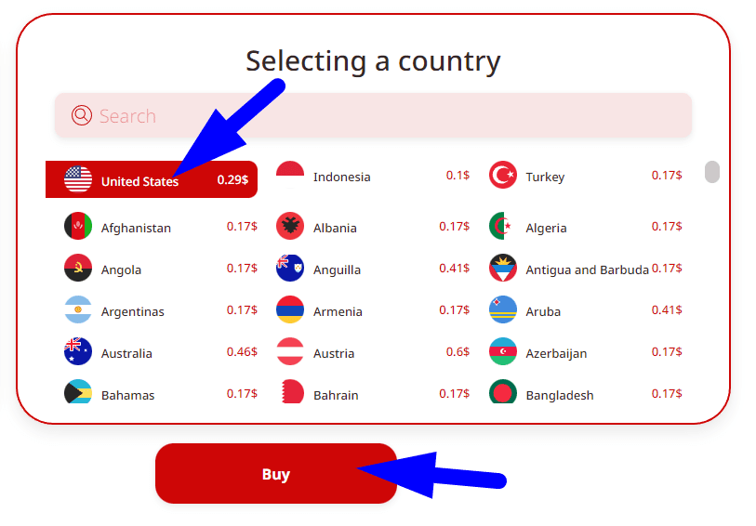The image size is (756, 526).
Task: Click the Australia flag icon
Action: pyautogui.click(x=78, y=351)
